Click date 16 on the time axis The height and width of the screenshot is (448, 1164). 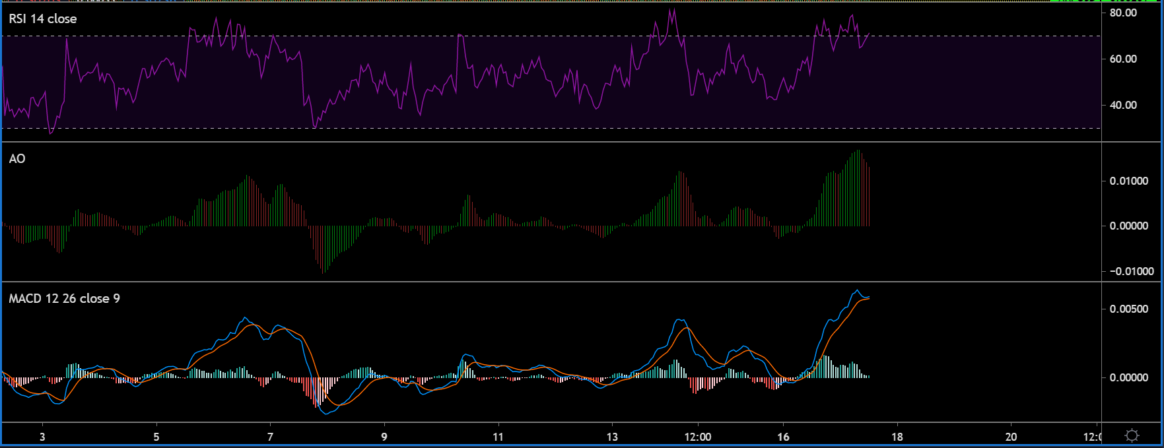click(x=783, y=437)
